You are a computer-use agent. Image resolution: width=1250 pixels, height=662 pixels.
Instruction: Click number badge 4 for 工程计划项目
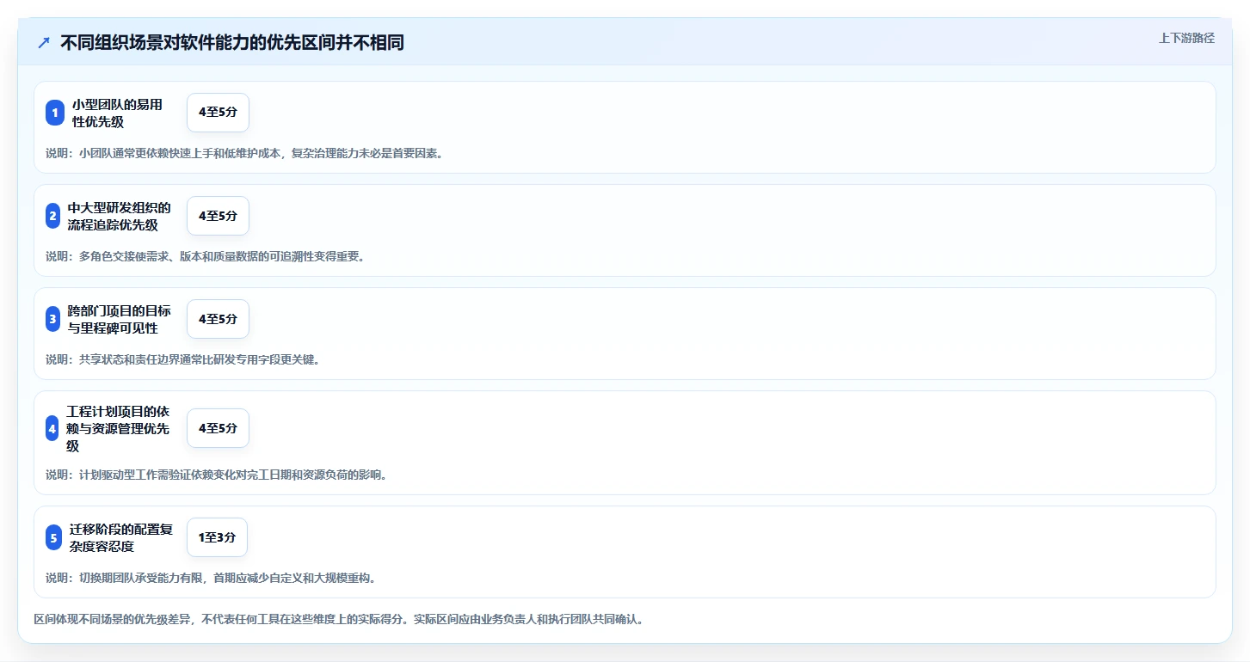(x=52, y=428)
